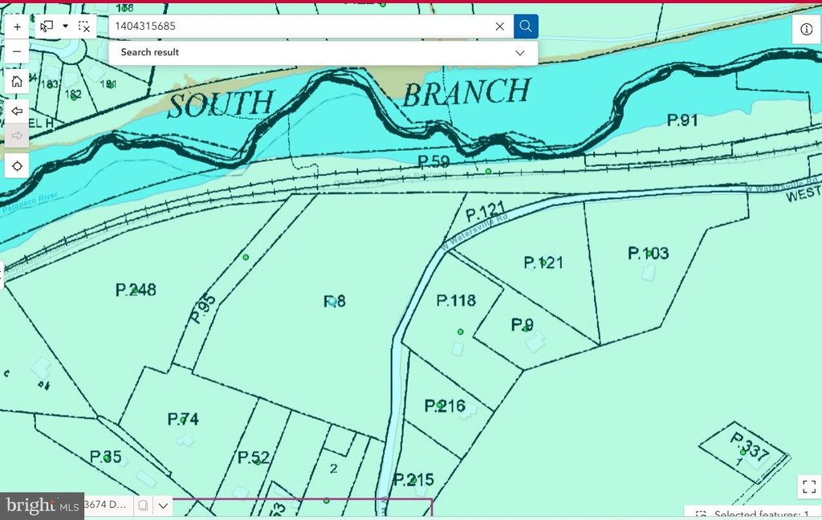Click the P.35 parcel label
This screenshot has height=520, width=822.
coord(106,457)
